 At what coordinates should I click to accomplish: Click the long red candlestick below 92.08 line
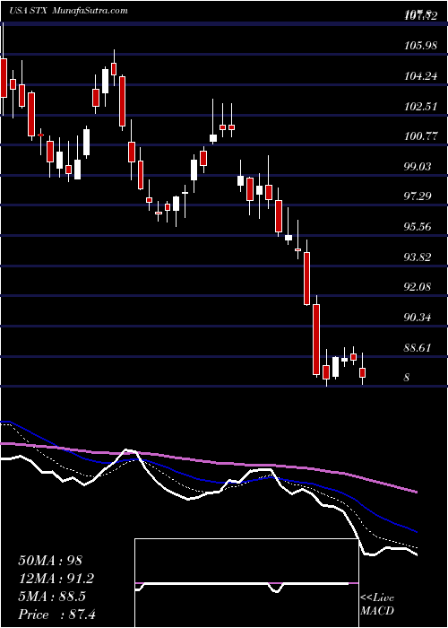(316, 339)
